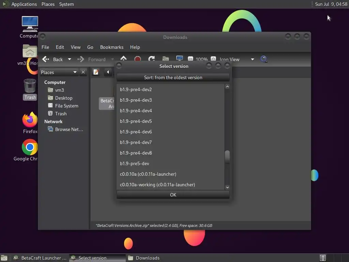
Task: Open the System menu in top panel
Action: coord(66,4)
